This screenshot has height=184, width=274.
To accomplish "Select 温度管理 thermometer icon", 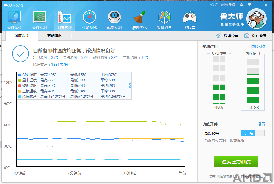I will 64,17.
